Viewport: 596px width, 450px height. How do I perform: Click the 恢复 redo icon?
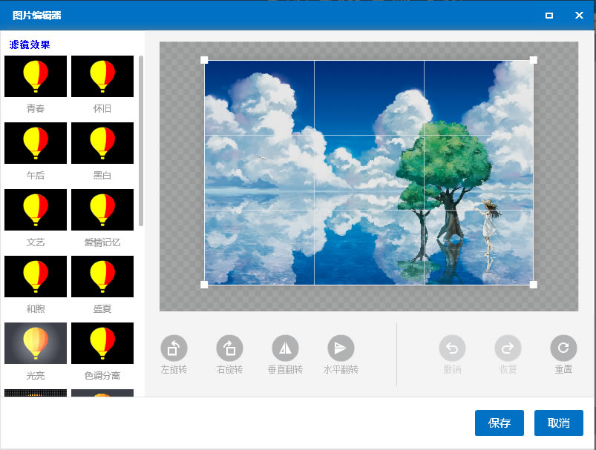pyautogui.click(x=508, y=348)
